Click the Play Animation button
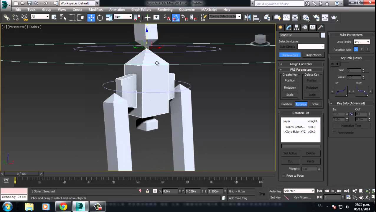Viewport: 376px width, 212px height. pyautogui.click(x=333, y=191)
